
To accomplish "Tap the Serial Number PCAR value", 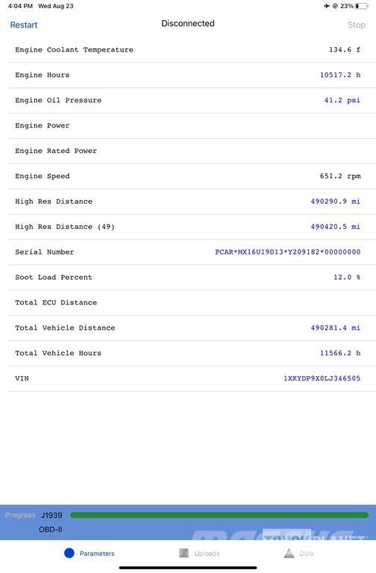I will click(x=287, y=251).
